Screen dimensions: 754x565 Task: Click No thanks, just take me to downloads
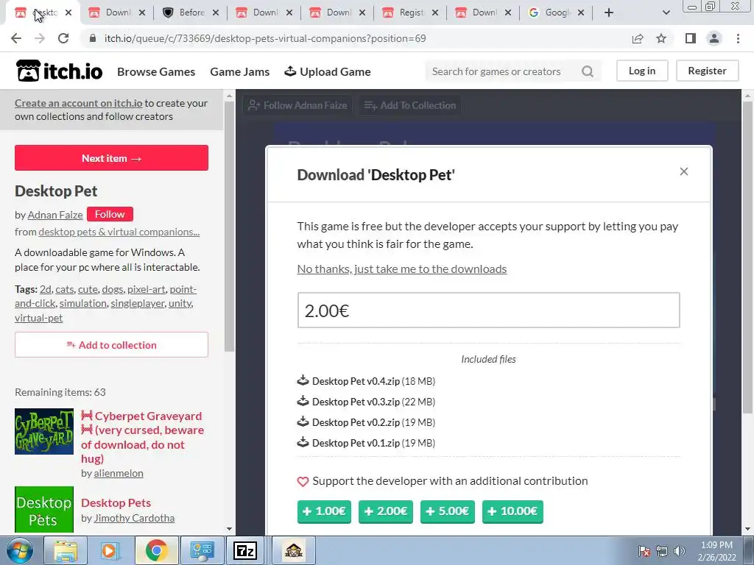401,269
